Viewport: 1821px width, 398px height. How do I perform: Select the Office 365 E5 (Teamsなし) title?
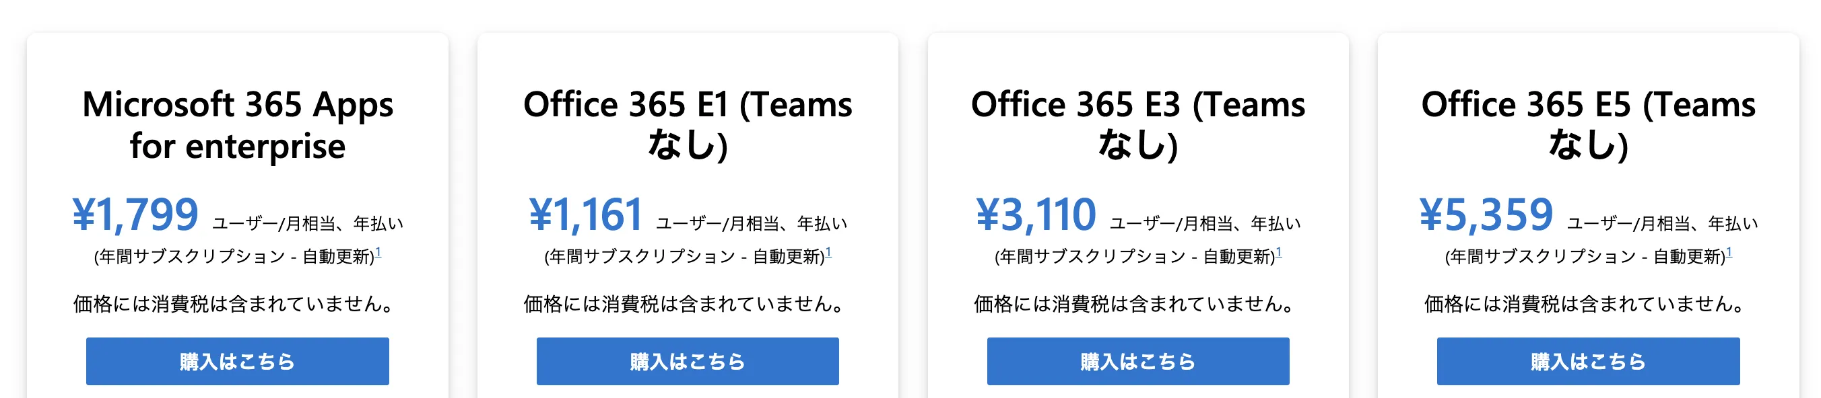coord(1589,126)
